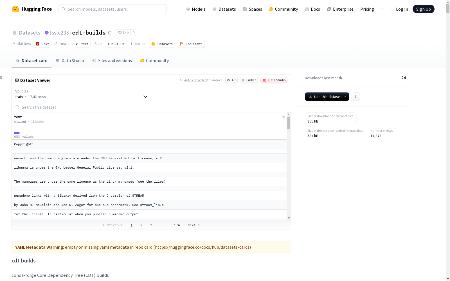Screen dimensions: 450x281
Task: Open Docs from the navigation bar
Action: (x=312, y=9)
